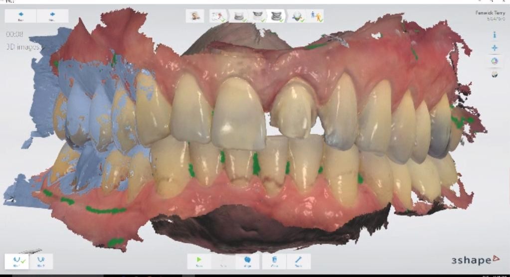
Task: Click the Align tool button
Action: [x=248, y=261]
